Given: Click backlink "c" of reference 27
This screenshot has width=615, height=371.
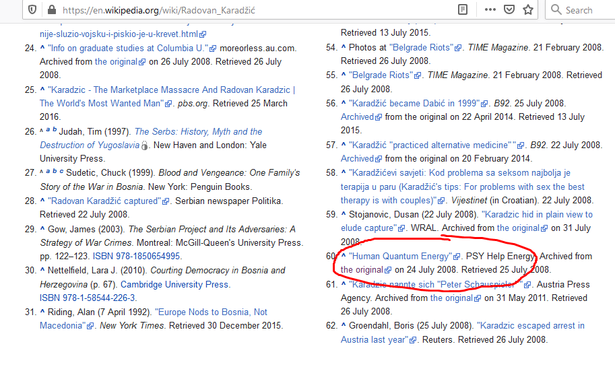Looking at the screenshot, I should pos(61,171).
